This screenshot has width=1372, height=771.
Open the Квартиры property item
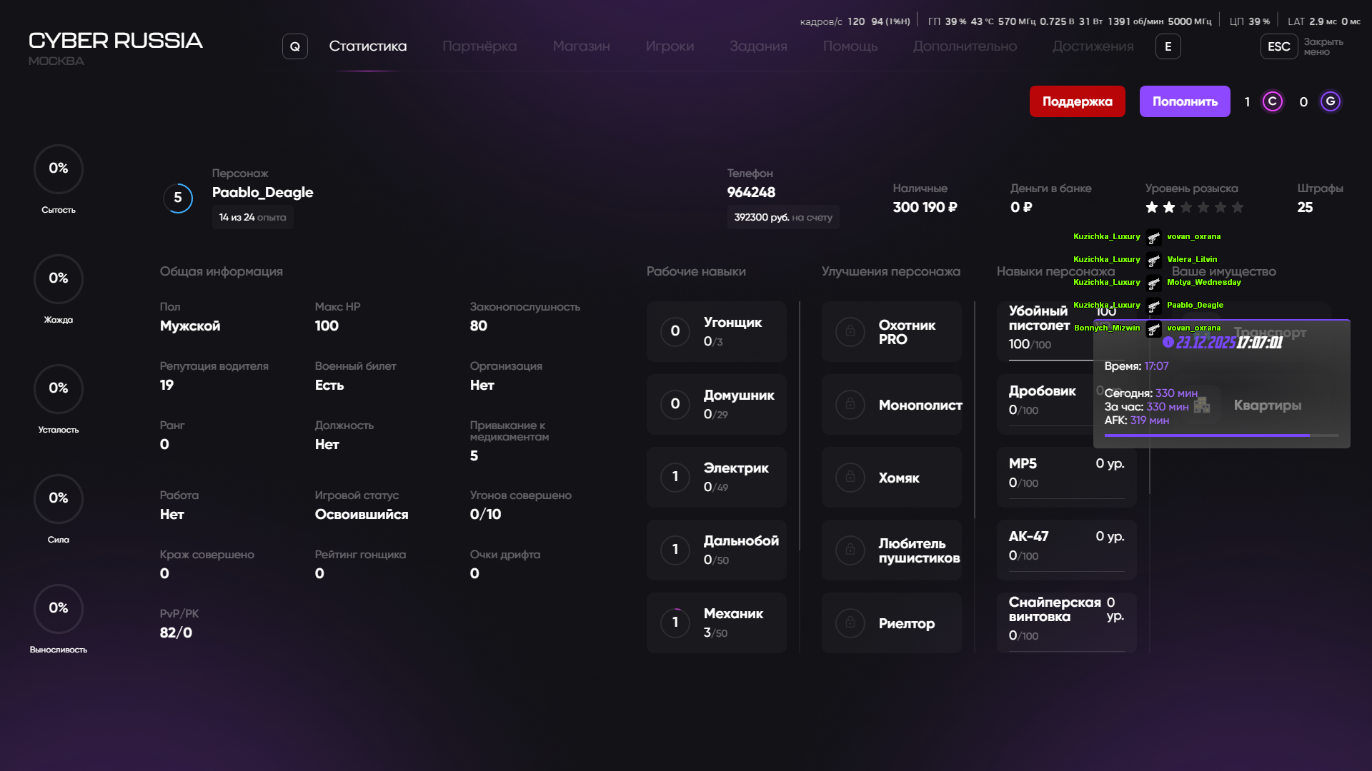coord(1267,405)
